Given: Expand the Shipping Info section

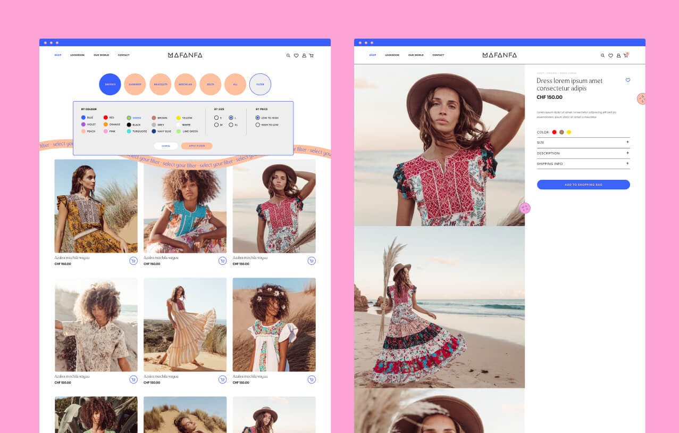Looking at the screenshot, I should pos(583,164).
